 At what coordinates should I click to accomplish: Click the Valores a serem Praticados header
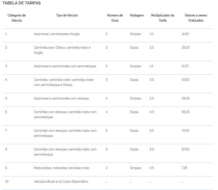pos(196,18)
